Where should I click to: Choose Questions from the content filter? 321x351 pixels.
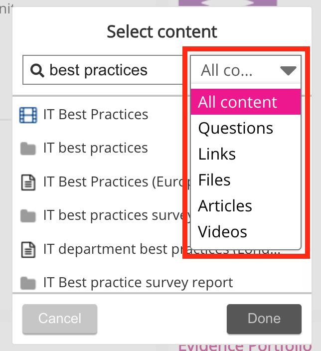[x=236, y=128]
